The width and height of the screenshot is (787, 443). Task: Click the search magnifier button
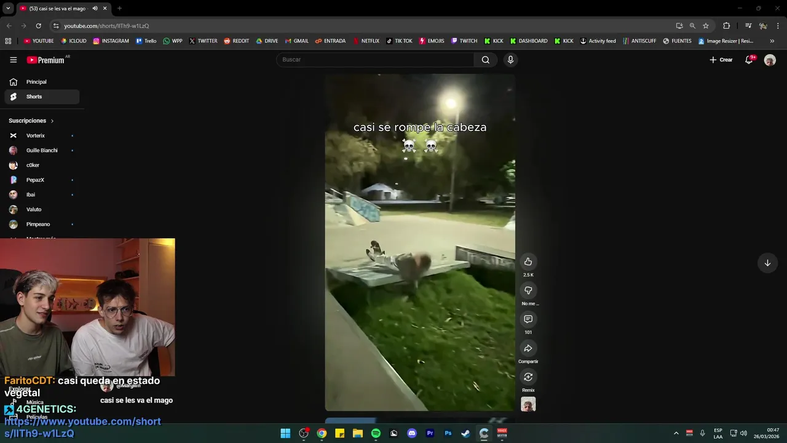(x=486, y=60)
